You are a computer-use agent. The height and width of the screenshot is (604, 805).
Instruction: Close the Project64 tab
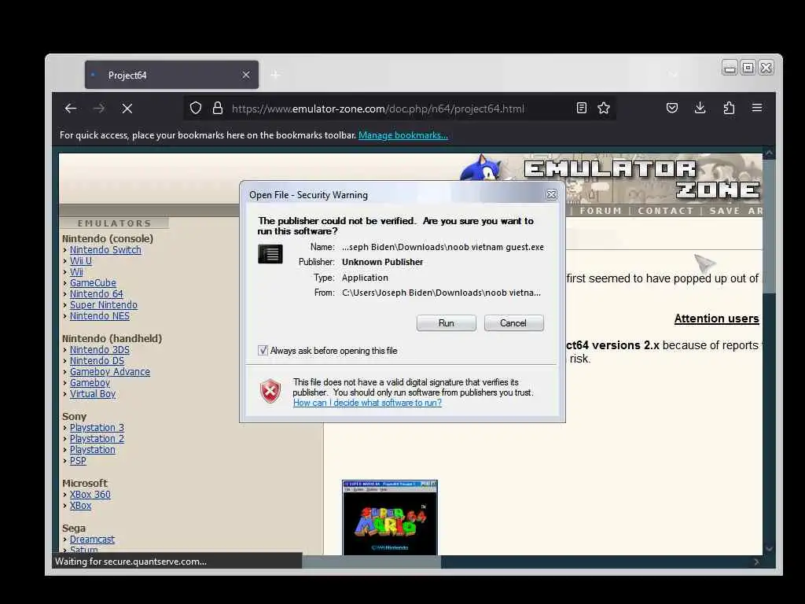pos(246,75)
